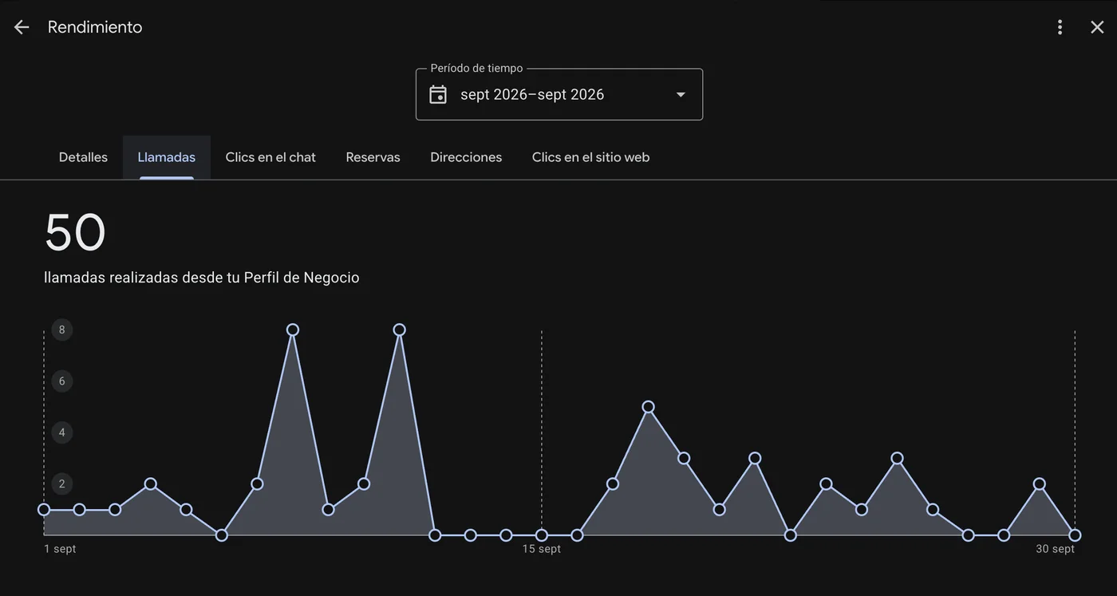The image size is (1117, 596).
Task: Close the Rendimiento panel
Action: (x=1097, y=27)
